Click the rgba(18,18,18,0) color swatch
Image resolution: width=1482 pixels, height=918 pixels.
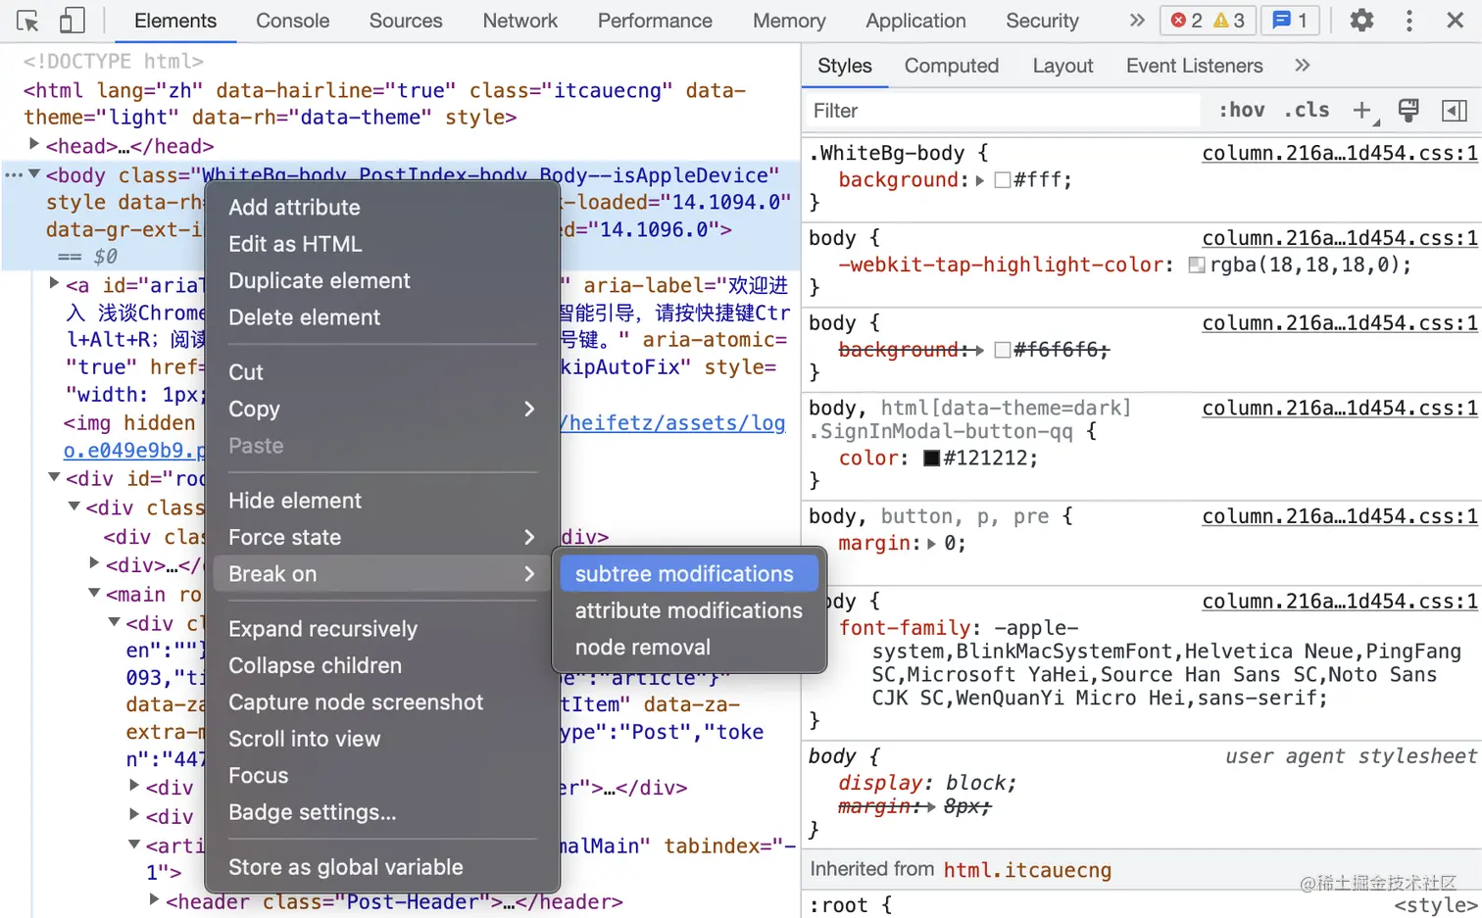(x=1197, y=265)
